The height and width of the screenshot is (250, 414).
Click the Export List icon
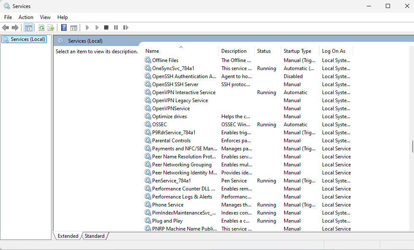51,27
